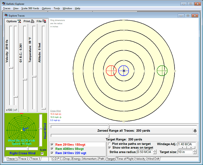203x165 pixels.
Task: Increase the Strike area radius with up arrow
Action: point(155,151)
